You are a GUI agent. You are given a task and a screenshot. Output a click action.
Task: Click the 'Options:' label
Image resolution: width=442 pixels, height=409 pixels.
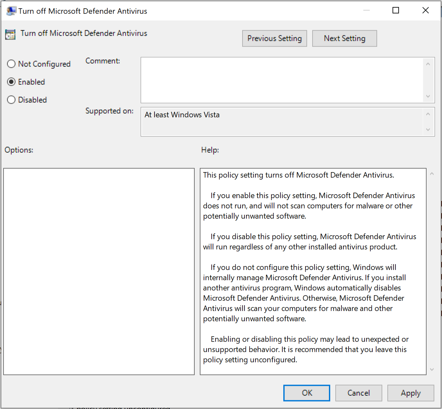click(19, 150)
